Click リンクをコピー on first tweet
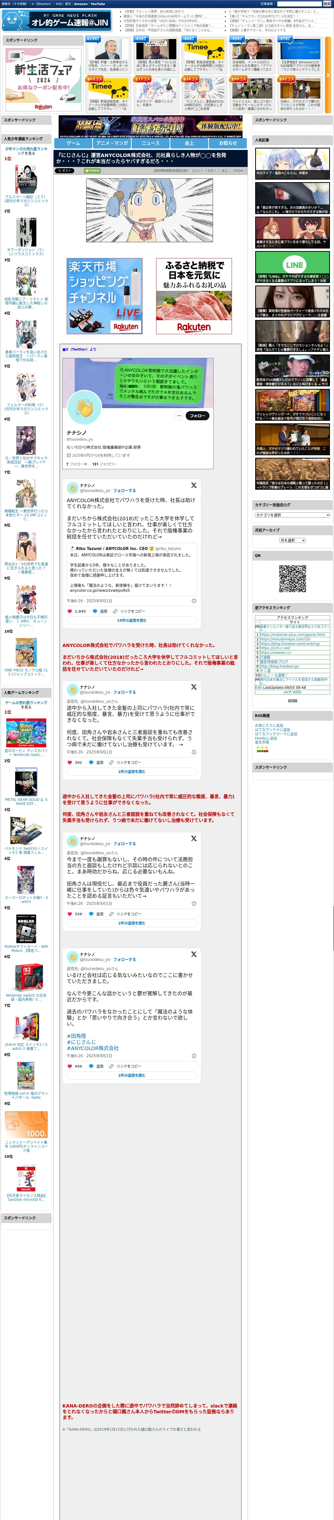Screen dimensions: 334x1520 [x=129, y=611]
